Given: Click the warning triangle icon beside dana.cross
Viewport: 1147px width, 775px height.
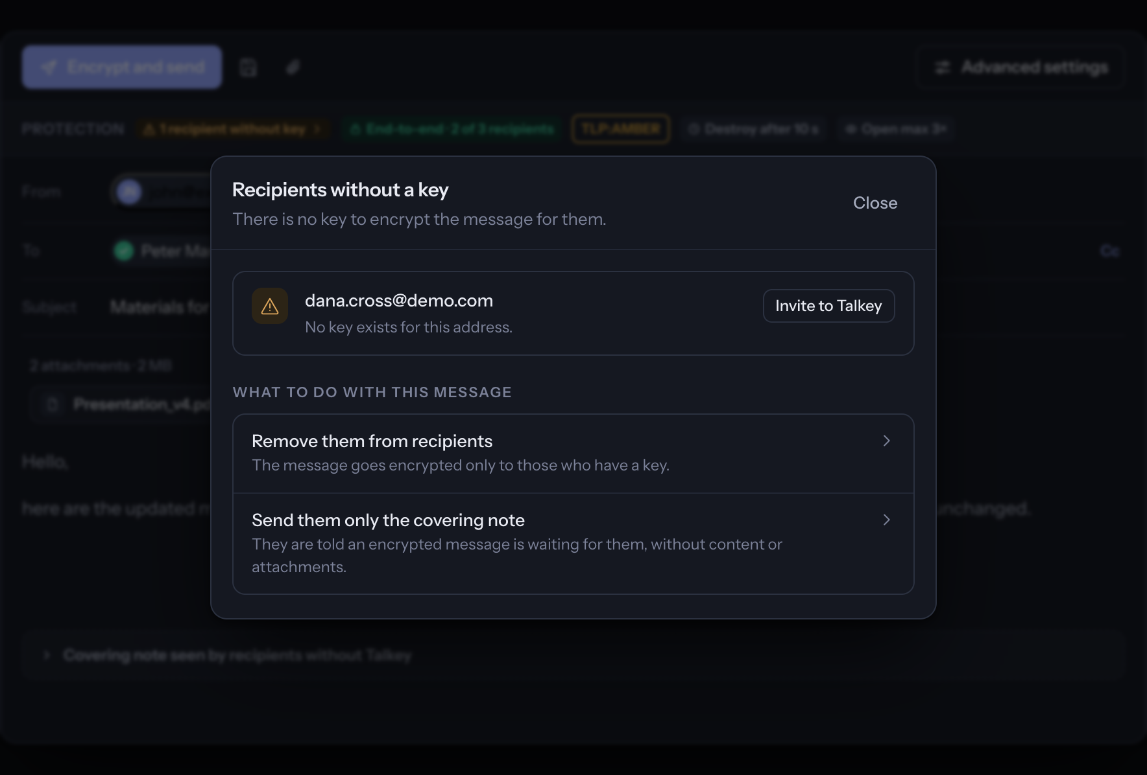Looking at the screenshot, I should (x=270, y=306).
